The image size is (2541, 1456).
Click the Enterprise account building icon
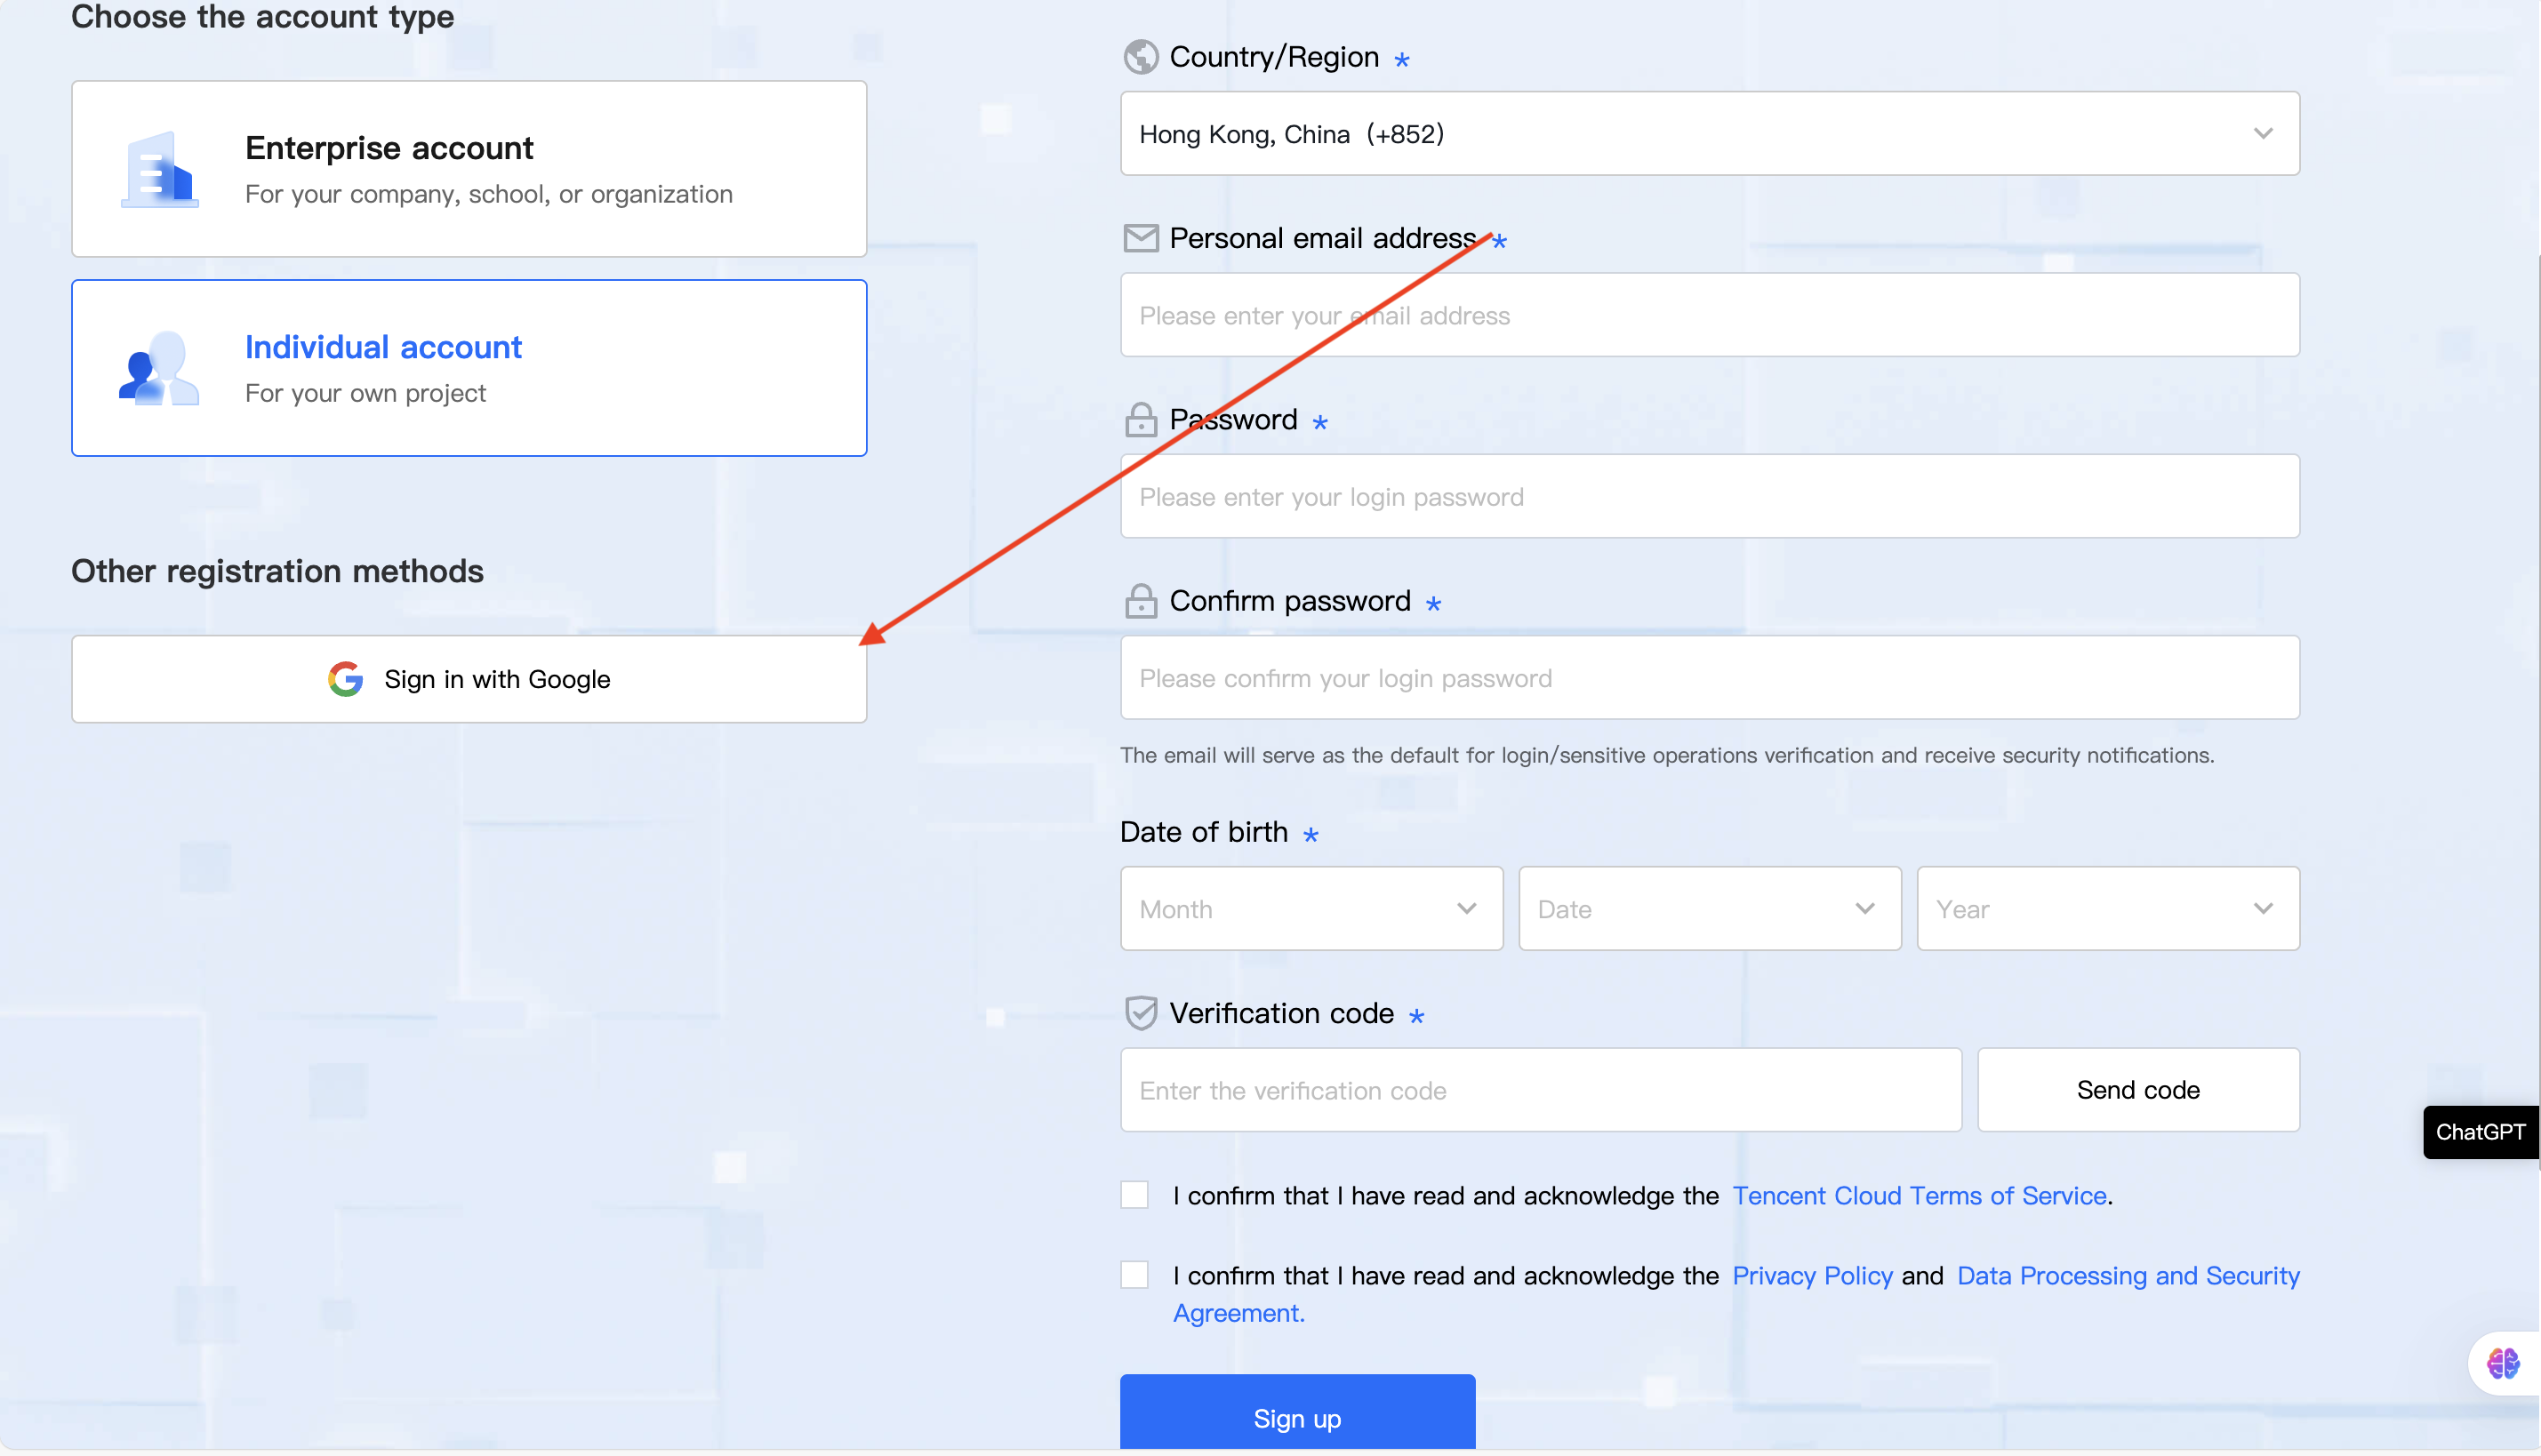tap(160, 169)
